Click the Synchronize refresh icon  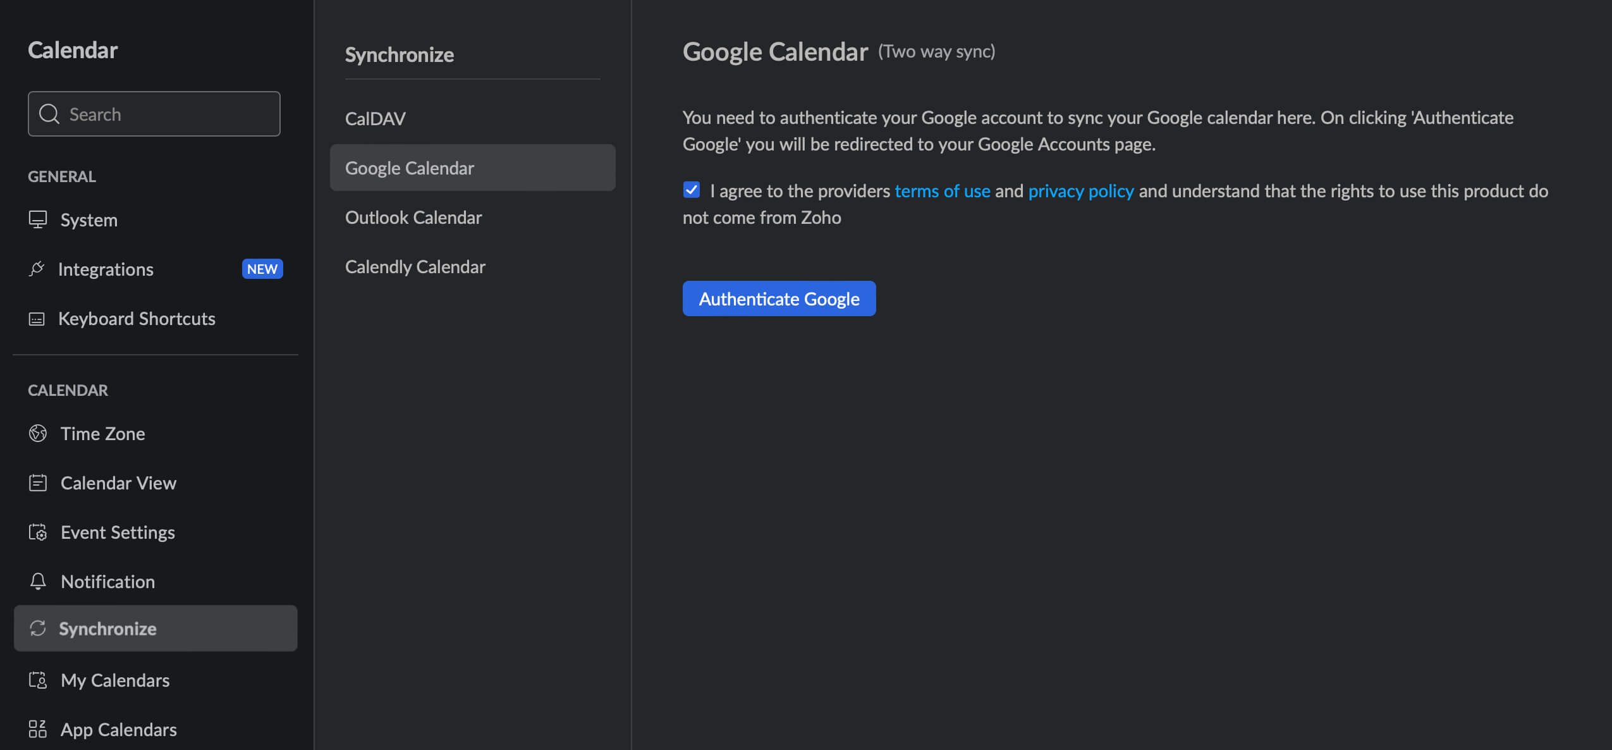pyautogui.click(x=39, y=628)
